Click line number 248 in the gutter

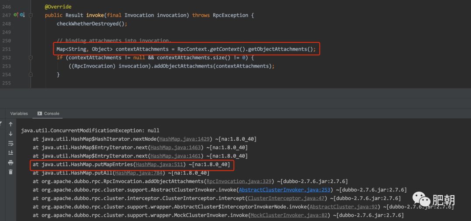tap(6, 24)
